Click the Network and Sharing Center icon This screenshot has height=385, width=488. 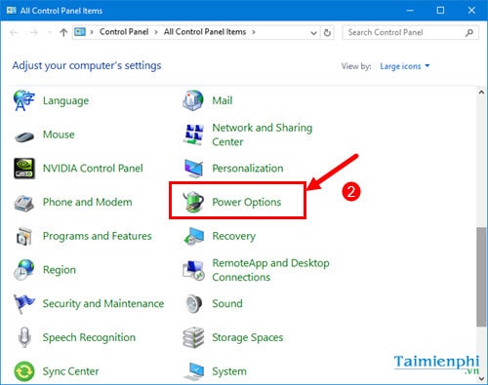click(194, 135)
